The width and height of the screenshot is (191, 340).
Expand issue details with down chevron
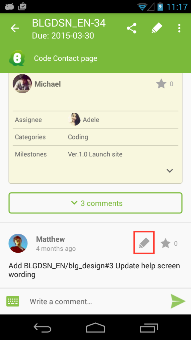(x=169, y=171)
